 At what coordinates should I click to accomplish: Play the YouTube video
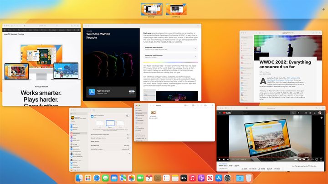(220, 159)
